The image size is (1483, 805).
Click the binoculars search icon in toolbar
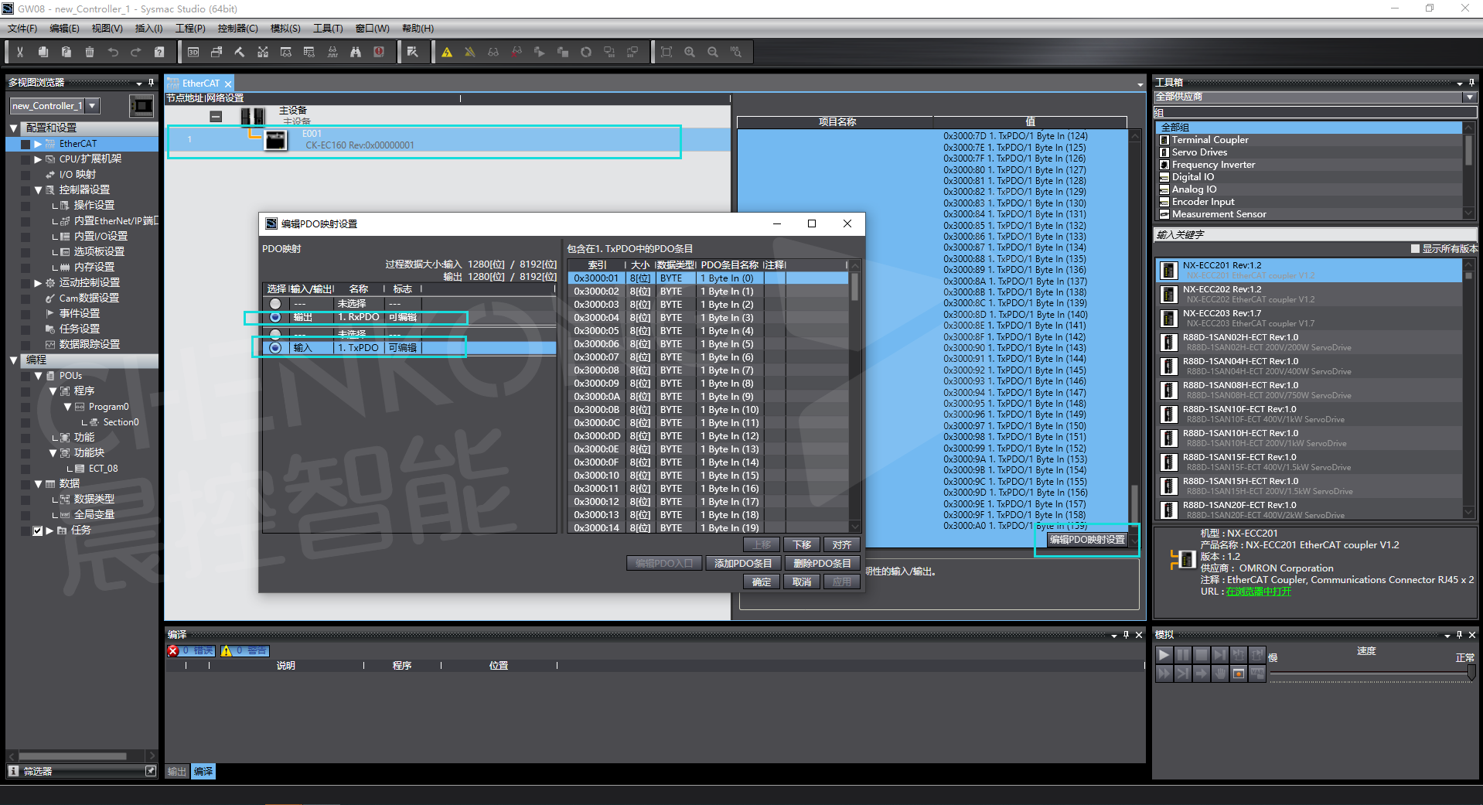(x=356, y=53)
